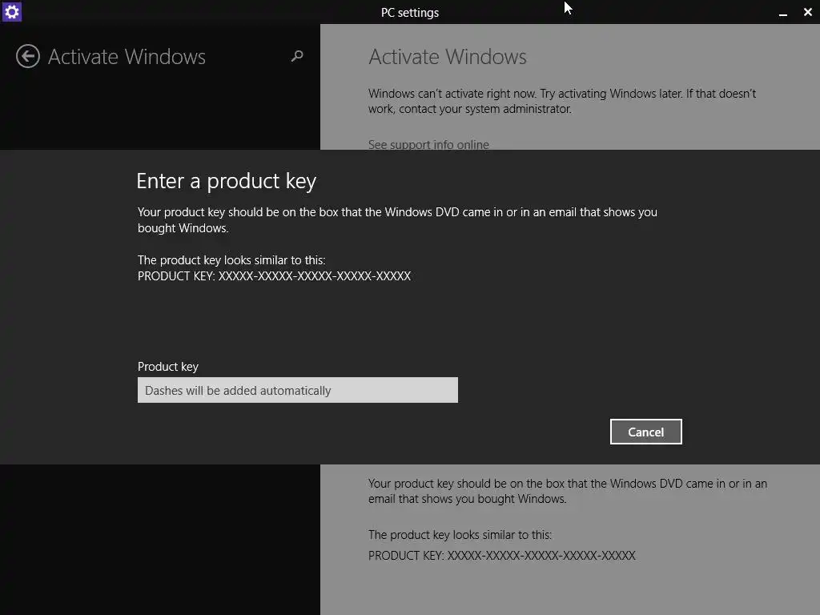
Task: Click the 'Enter a product key' heading
Action: [x=227, y=182]
